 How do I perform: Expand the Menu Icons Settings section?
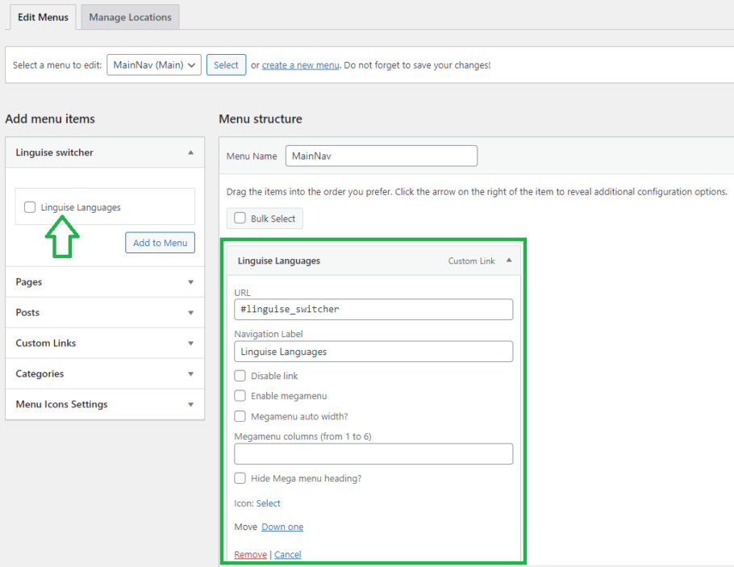pyautogui.click(x=105, y=404)
